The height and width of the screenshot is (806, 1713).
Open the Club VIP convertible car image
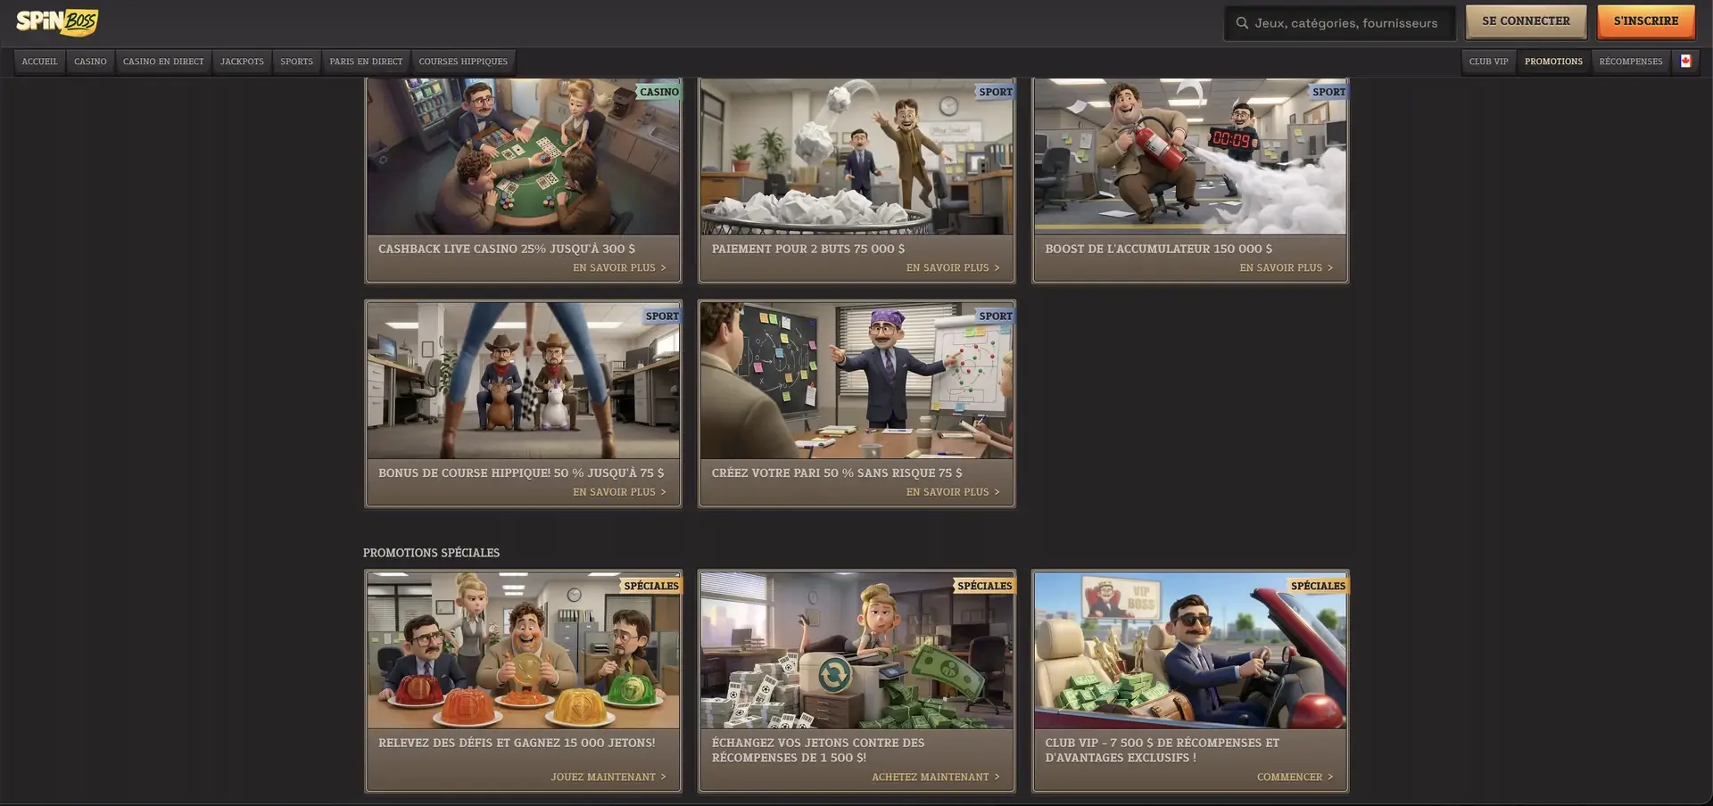point(1190,651)
